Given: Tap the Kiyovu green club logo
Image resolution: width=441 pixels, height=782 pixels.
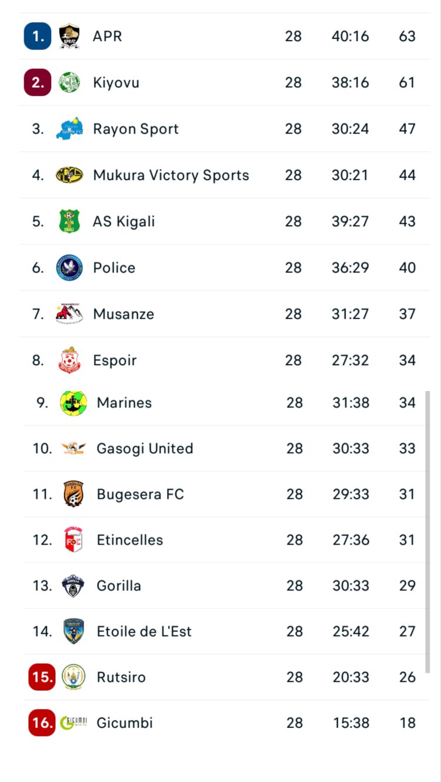Looking at the screenshot, I should [x=69, y=82].
